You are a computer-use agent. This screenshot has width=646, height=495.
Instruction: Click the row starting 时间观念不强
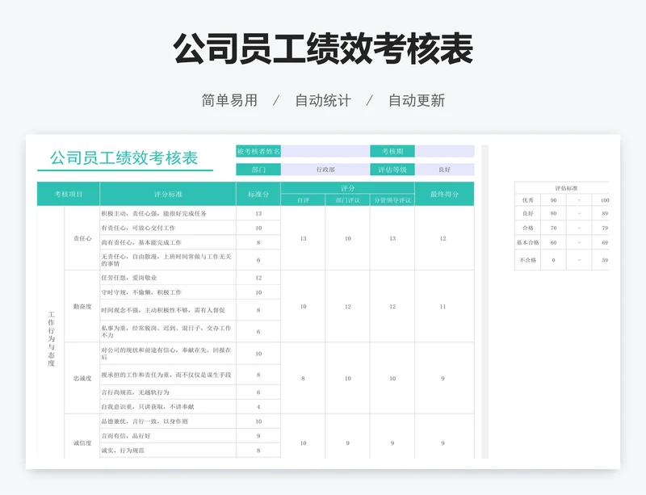168,310
